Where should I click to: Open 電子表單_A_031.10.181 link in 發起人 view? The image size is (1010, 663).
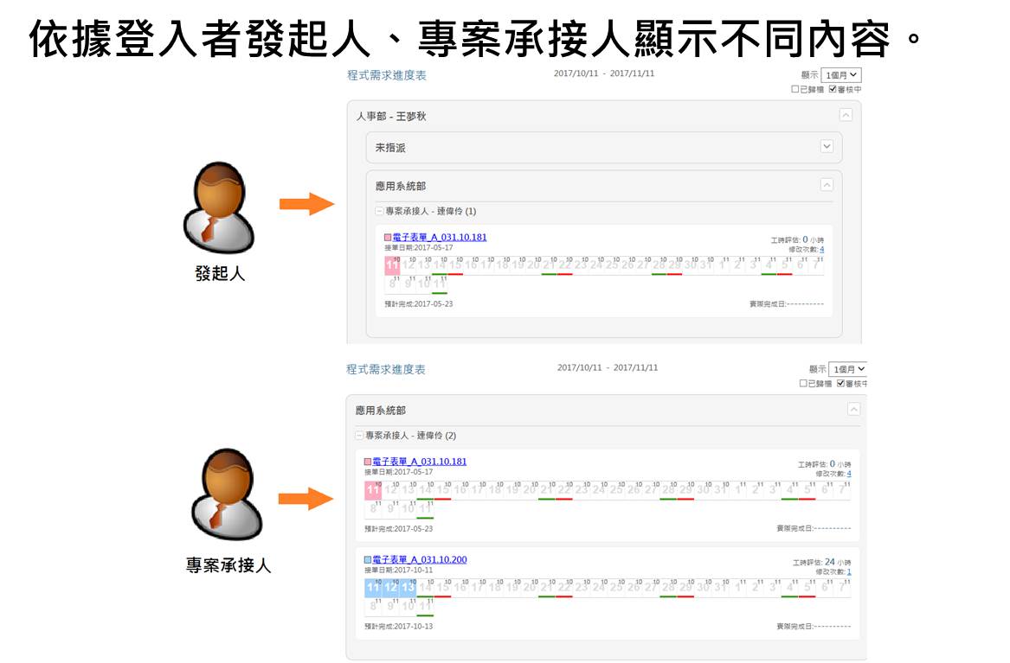click(440, 237)
